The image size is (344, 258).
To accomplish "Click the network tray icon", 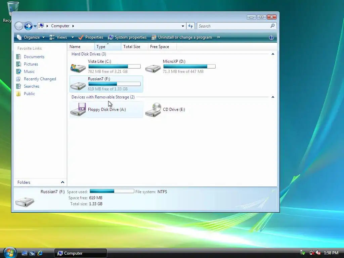I will (312, 253).
